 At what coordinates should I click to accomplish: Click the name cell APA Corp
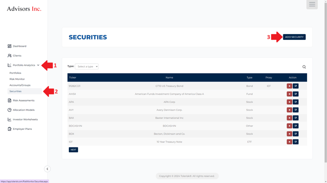(169, 102)
